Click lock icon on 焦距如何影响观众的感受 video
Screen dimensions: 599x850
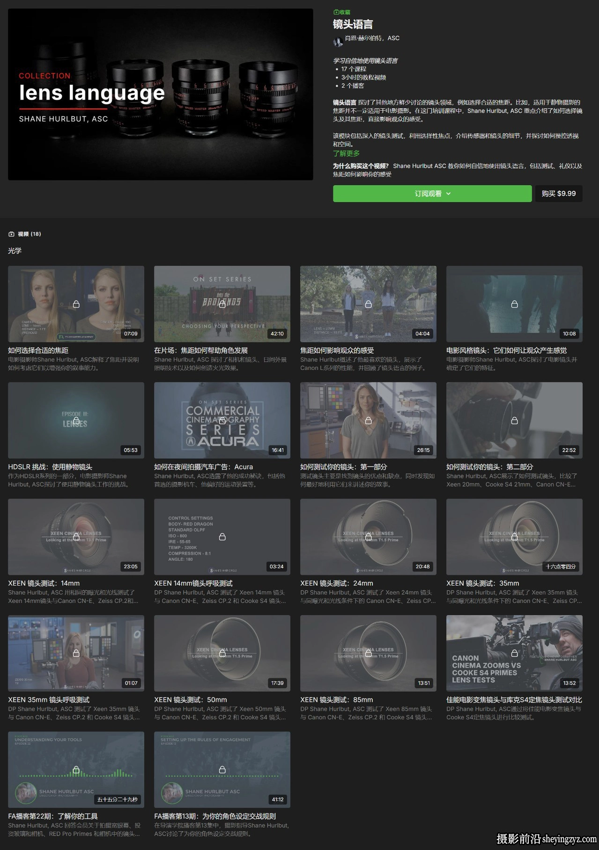click(369, 304)
